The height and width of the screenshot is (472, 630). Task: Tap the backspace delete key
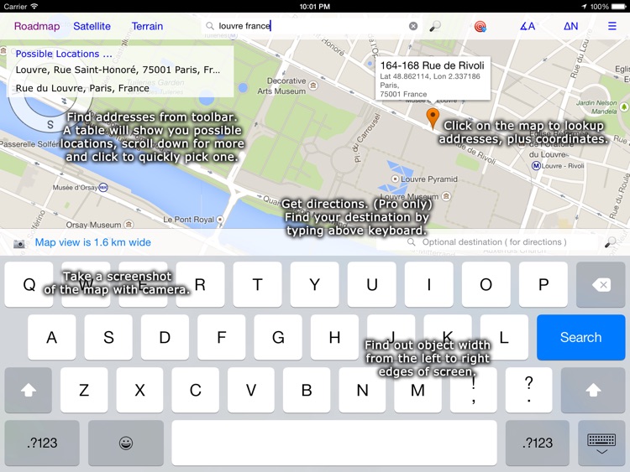click(x=601, y=285)
